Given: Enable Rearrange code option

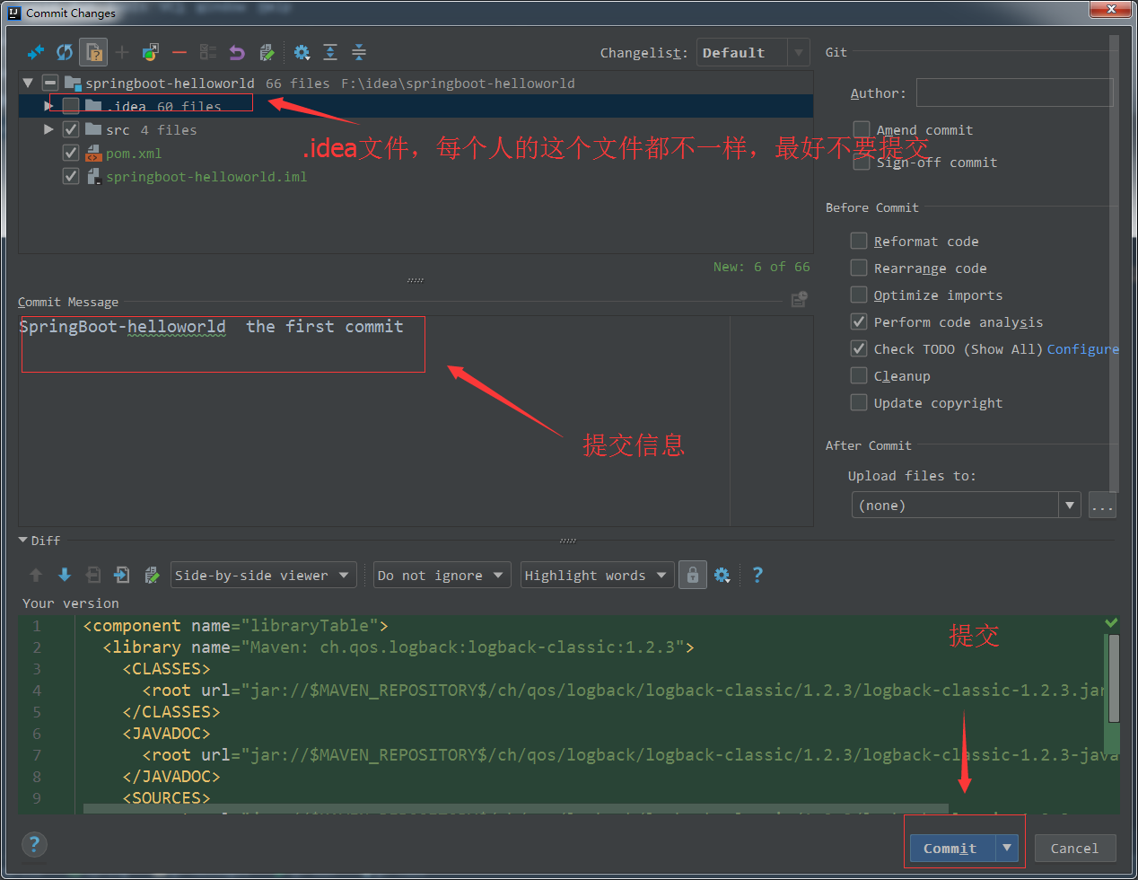Looking at the screenshot, I should pyautogui.click(x=859, y=268).
